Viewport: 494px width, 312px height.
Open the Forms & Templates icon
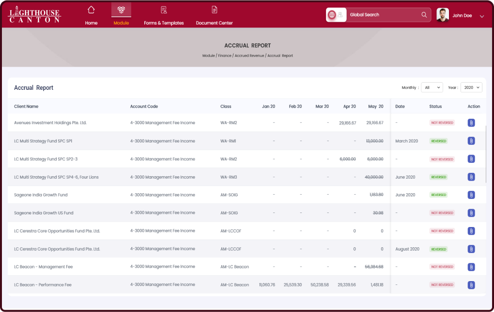[164, 10]
